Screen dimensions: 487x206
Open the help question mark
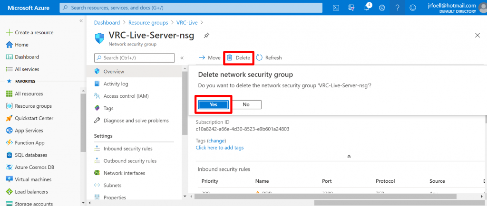tap(397, 8)
